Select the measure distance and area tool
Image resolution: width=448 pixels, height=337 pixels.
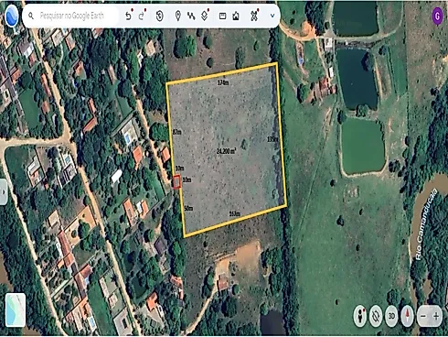pyautogui.click(x=254, y=16)
